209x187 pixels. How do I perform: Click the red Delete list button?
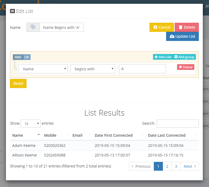187,27
